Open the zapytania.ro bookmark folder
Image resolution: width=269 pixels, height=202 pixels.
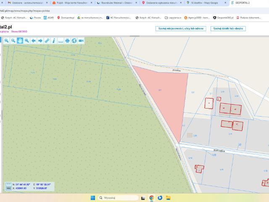click(173, 18)
